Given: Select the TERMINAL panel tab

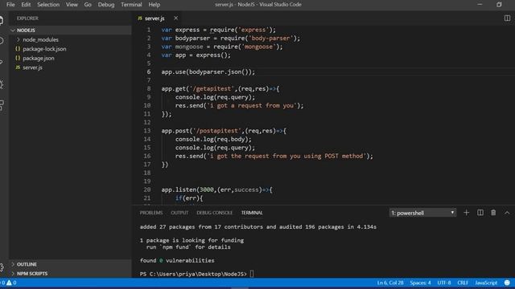Looking at the screenshot, I should click(x=252, y=213).
